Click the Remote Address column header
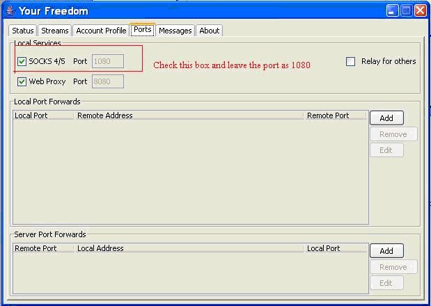Image resolution: width=431 pixels, height=306 pixels. (189, 115)
